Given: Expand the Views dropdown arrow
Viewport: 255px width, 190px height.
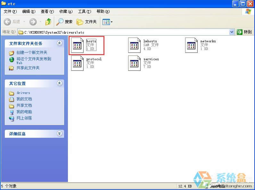Looking at the screenshot, I should [x=111, y=22].
